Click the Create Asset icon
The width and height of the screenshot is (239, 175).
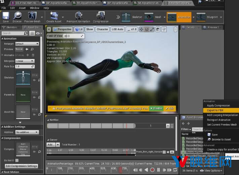(x=54, y=16)
